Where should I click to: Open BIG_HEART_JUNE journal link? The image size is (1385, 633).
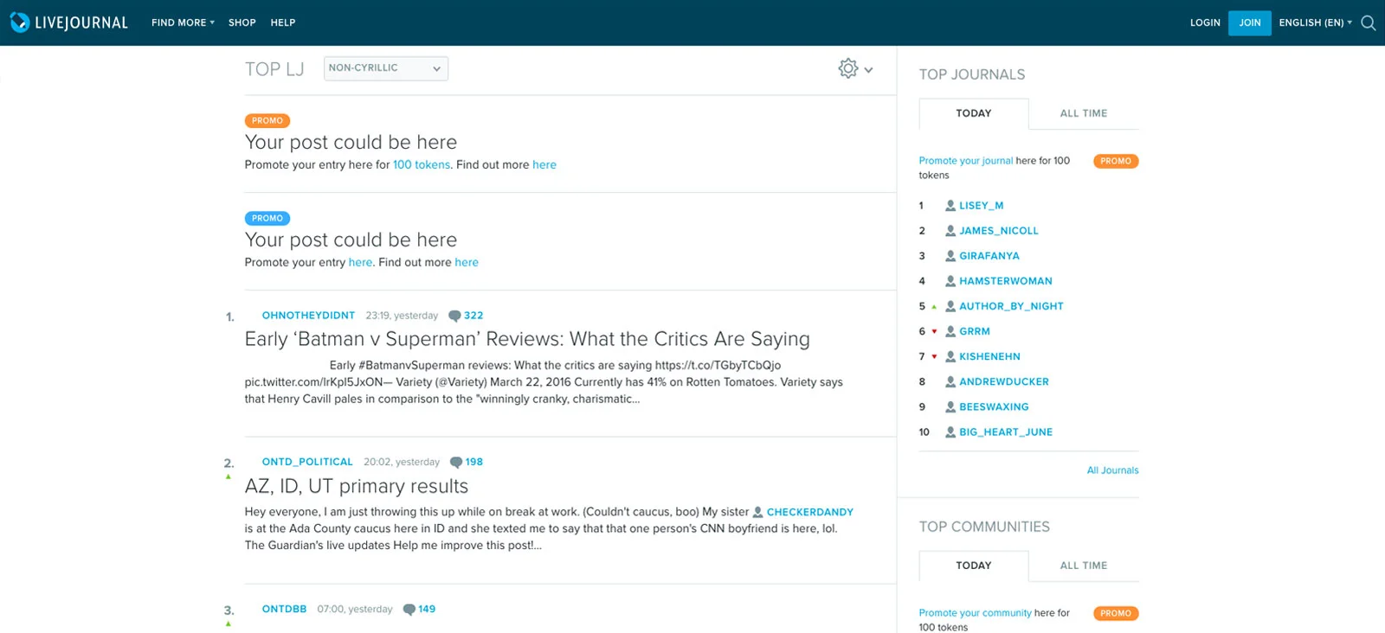click(1006, 432)
